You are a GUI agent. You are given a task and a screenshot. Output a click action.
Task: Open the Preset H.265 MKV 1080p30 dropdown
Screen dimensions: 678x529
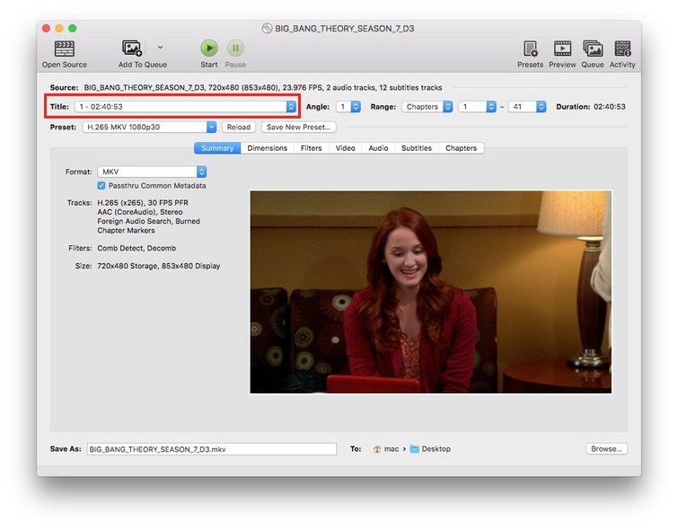tap(149, 128)
